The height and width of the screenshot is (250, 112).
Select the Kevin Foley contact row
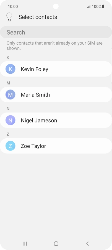(56, 69)
